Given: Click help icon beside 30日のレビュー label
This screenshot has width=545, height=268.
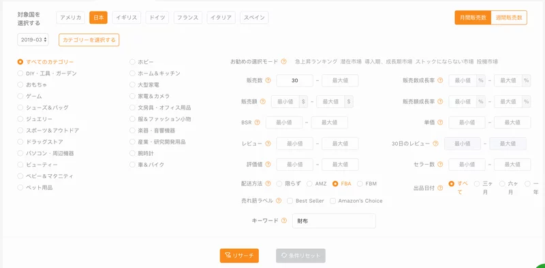Looking at the screenshot, I should [x=435, y=144].
